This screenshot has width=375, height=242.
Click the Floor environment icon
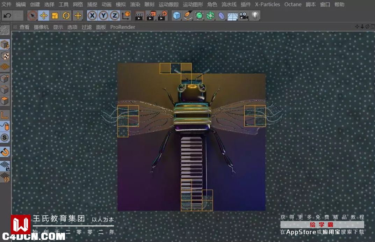point(233,16)
